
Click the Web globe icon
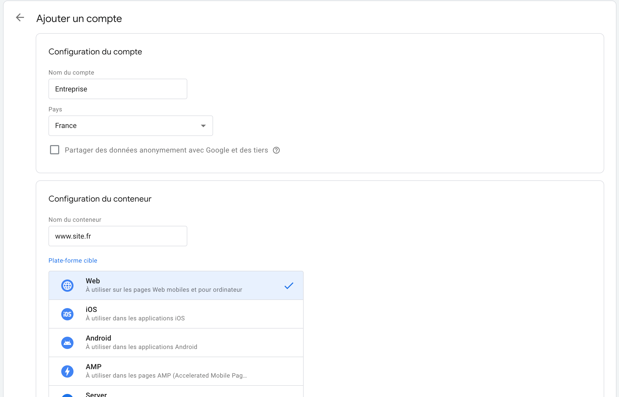pos(67,285)
